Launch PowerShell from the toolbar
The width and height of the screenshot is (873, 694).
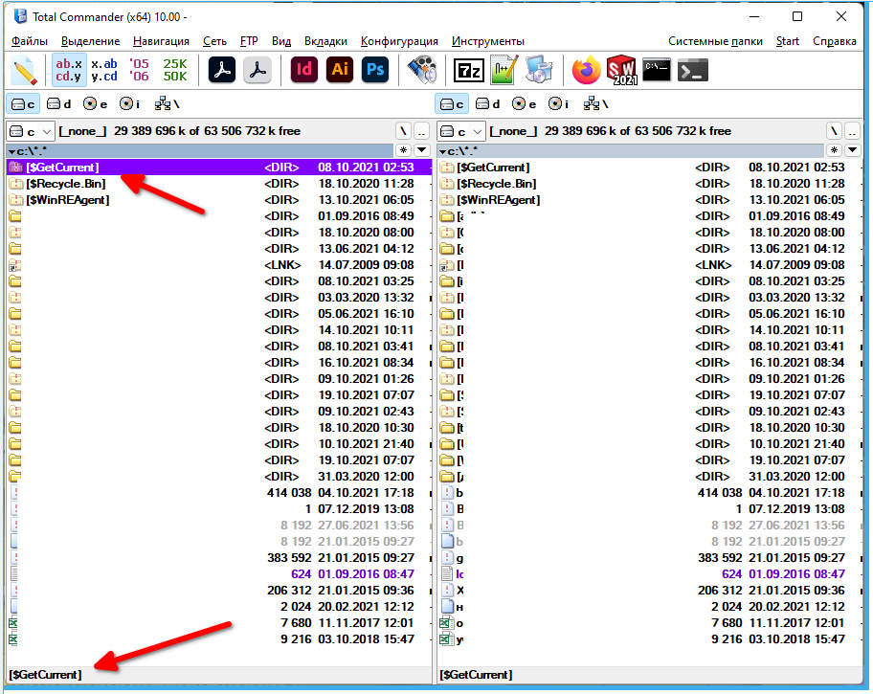point(692,70)
